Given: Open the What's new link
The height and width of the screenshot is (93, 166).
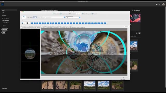Looking at the screenshot, I should [x=5, y=89].
